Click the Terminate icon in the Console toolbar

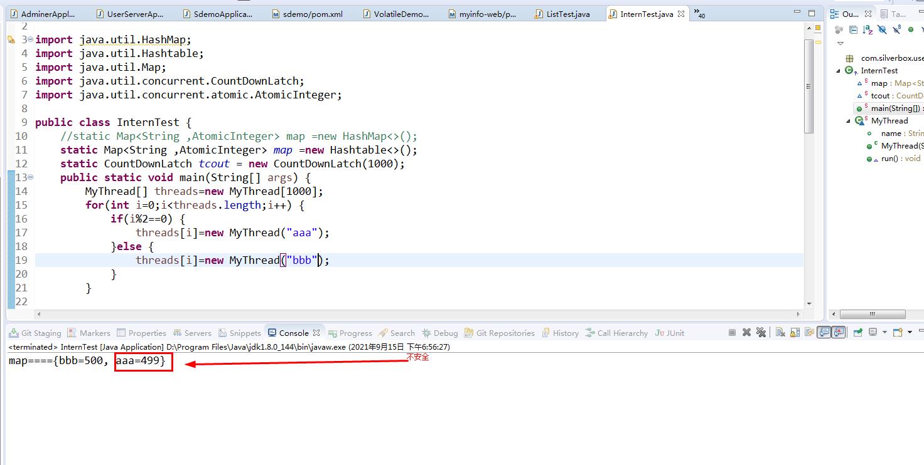733,333
